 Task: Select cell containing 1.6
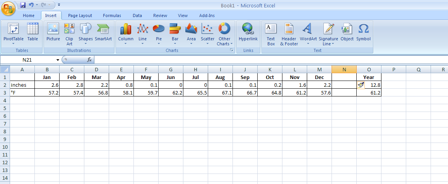pyautogui.click(x=294, y=85)
